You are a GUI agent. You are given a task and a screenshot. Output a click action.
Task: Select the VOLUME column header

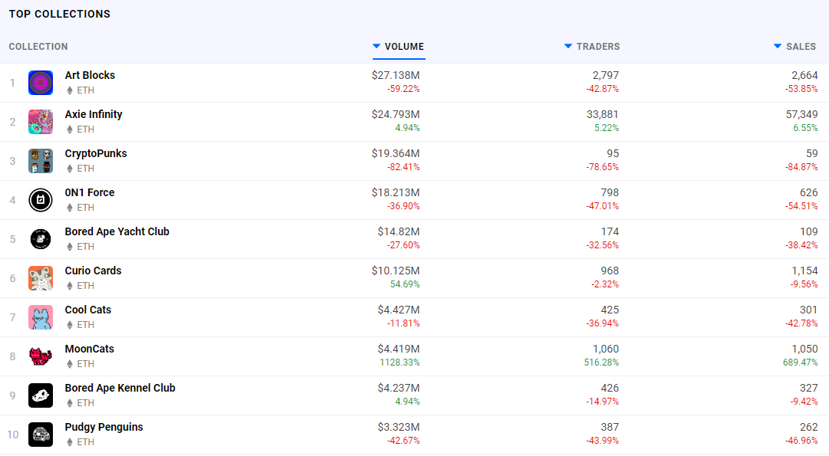coord(404,47)
